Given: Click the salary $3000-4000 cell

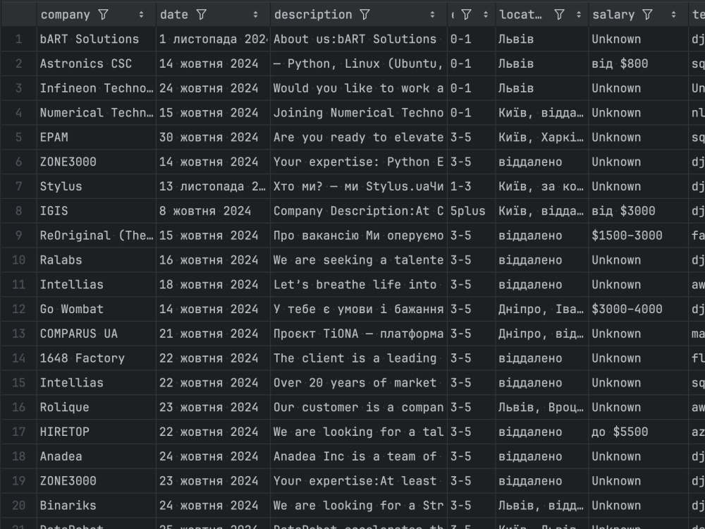Looking at the screenshot, I should 638,309.
